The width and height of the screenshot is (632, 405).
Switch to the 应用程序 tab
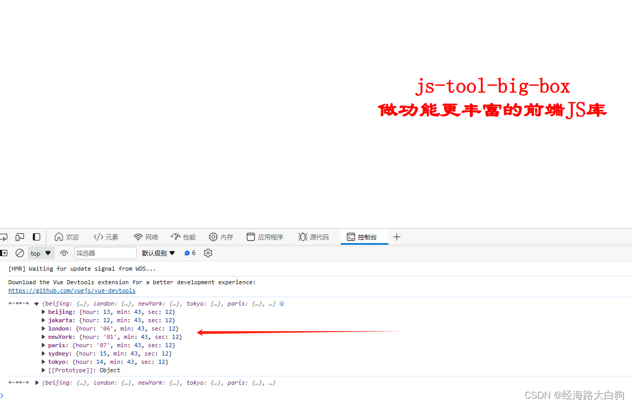(265, 237)
